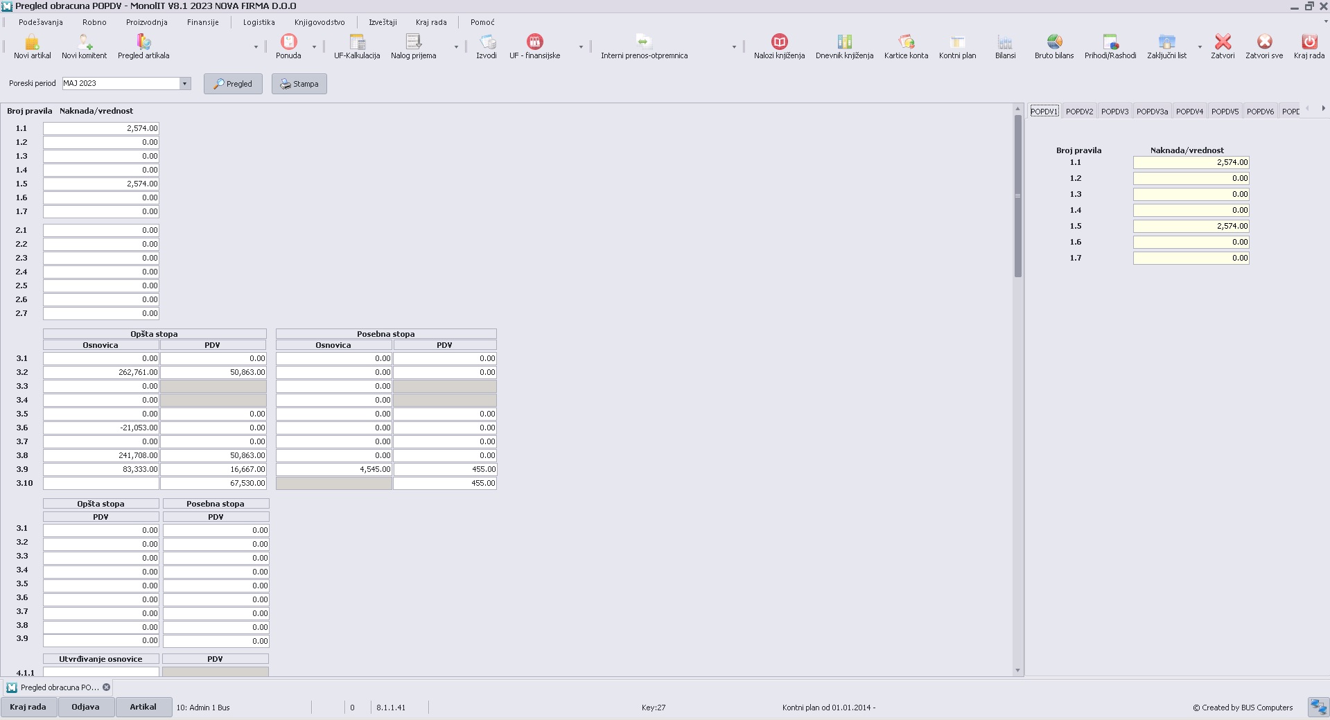Open dropdown arrow next to Zaključni list
Viewport: 1330px width, 720px height.
1200,47
